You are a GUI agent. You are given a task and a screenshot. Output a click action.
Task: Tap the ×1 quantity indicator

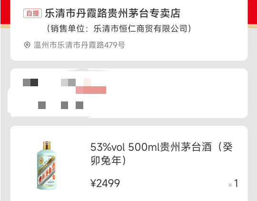233,183
